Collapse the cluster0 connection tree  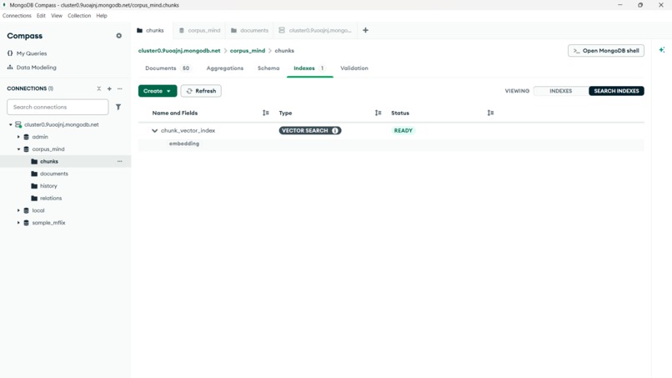[11, 124]
